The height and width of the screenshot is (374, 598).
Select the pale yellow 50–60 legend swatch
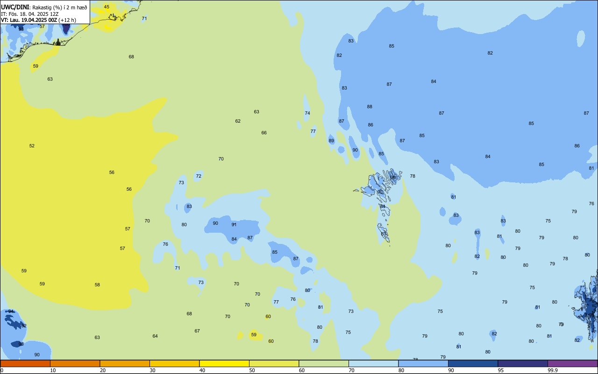point(274,364)
